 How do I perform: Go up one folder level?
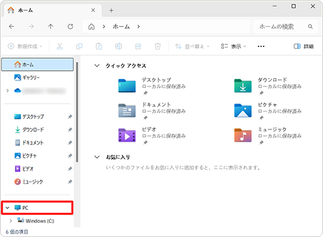tap(50, 26)
